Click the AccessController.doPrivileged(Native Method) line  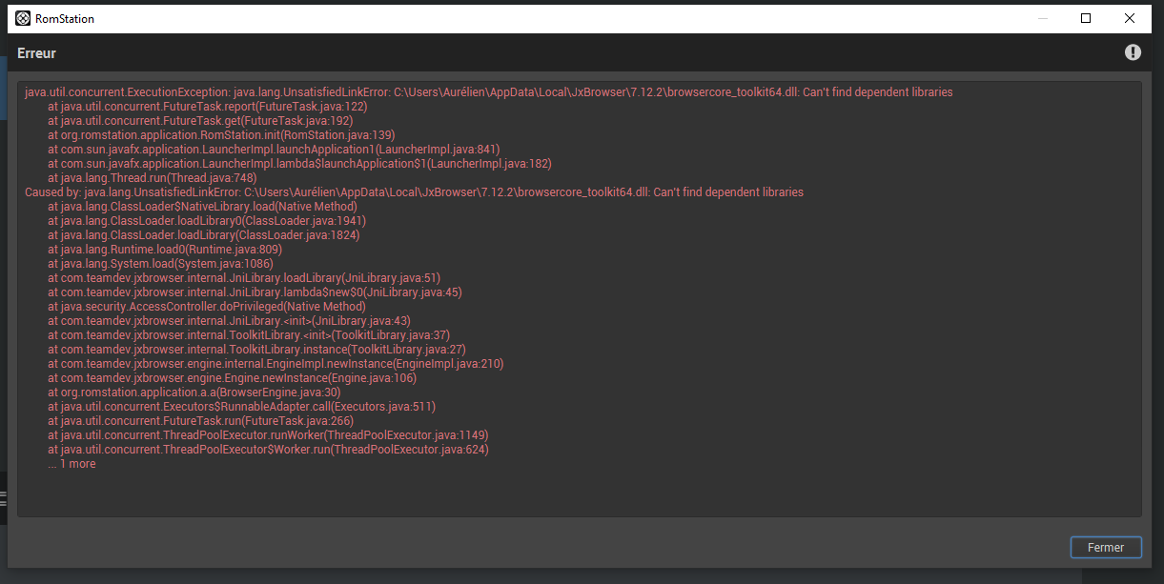click(207, 307)
